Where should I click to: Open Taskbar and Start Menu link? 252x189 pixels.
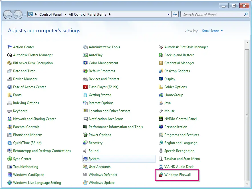(x=182, y=159)
